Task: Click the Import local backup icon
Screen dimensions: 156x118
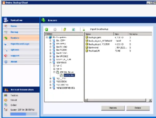Action: [84, 29]
